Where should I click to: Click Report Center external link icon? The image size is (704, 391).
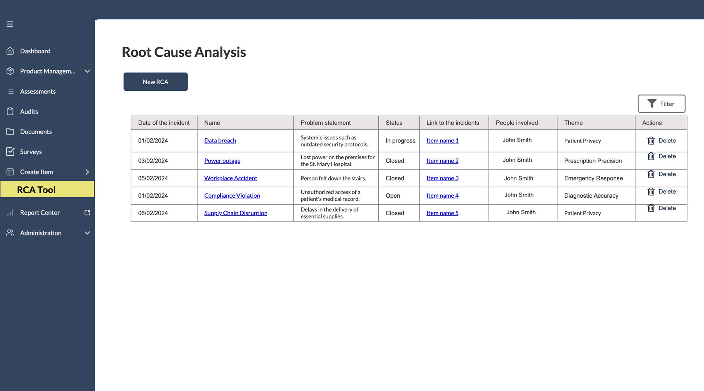(87, 212)
